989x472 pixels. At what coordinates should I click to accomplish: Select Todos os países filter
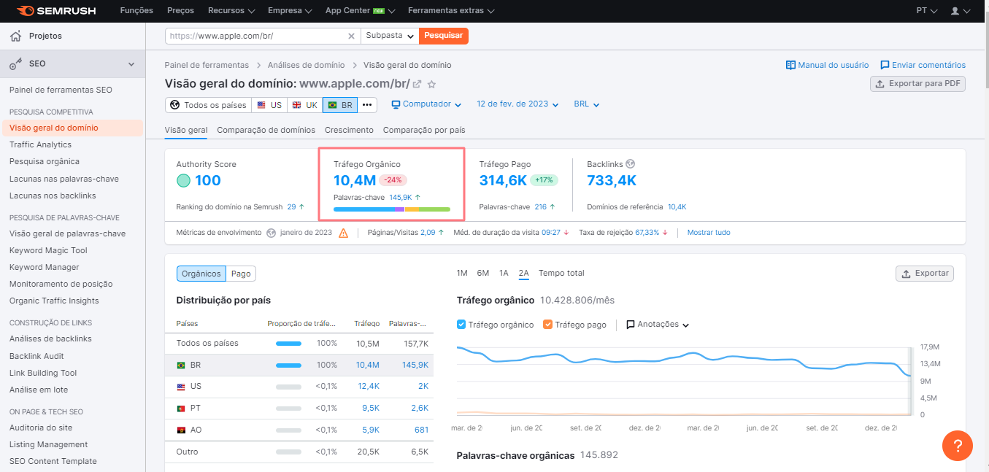[x=208, y=105]
